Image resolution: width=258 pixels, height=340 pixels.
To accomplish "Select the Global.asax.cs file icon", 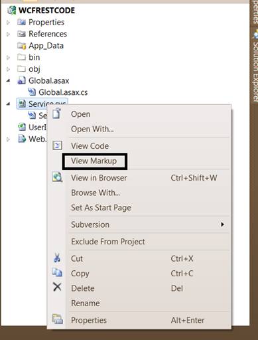I will click(x=32, y=92).
